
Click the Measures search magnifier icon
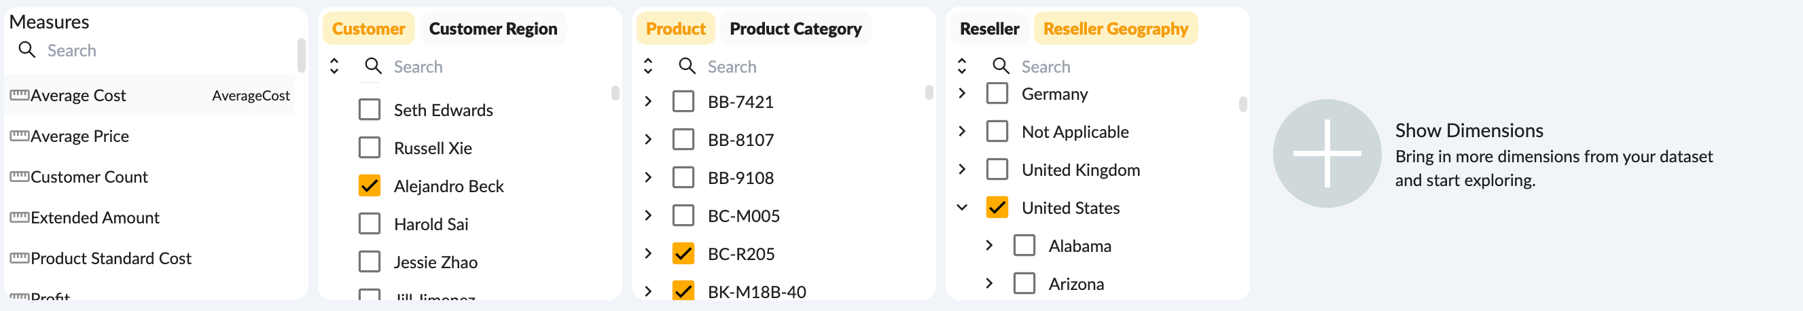click(26, 50)
